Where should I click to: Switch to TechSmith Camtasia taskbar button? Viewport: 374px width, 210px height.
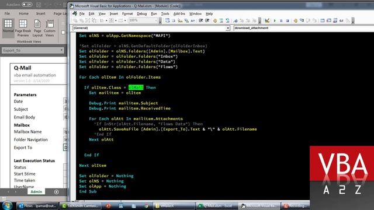tap(81, 206)
